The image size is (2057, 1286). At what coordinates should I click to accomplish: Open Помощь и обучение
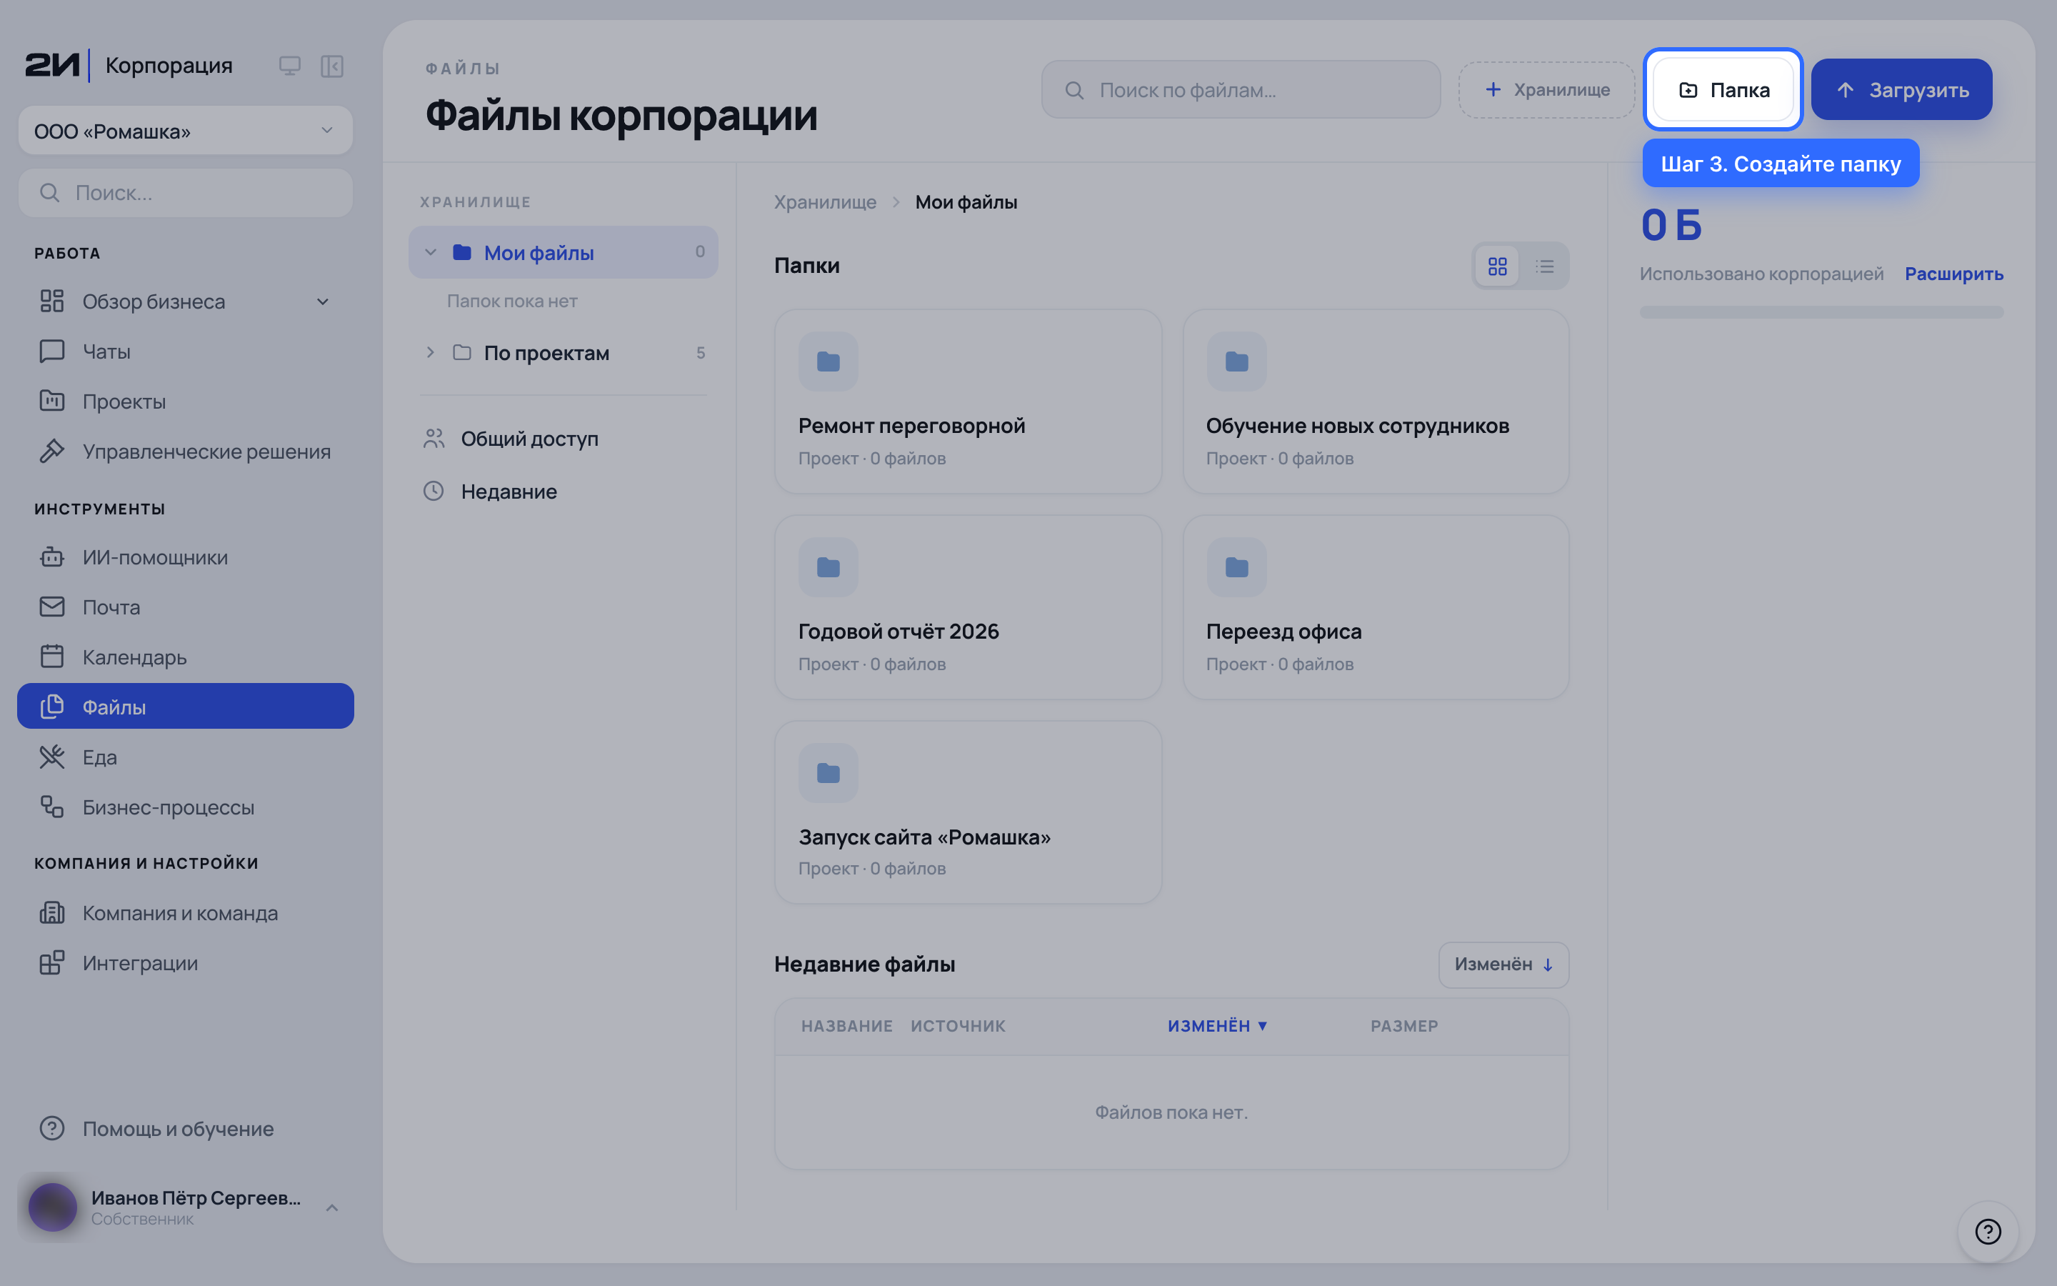click(185, 1129)
